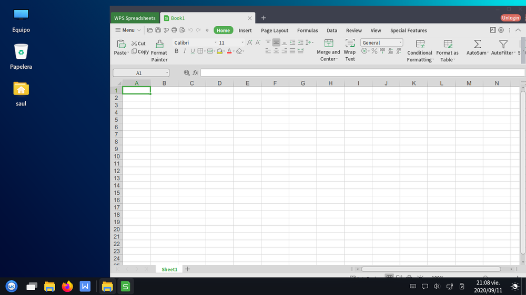Click the Save icon in quick toolbar
526x295 pixels.
pyautogui.click(x=158, y=30)
